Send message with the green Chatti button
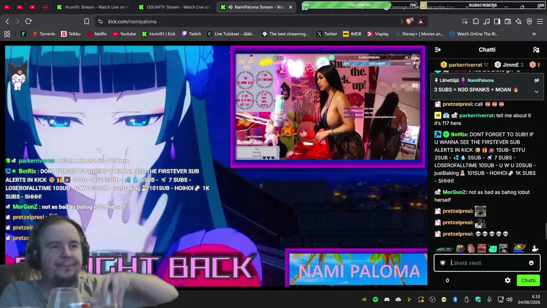547x308 pixels. (x=528, y=281)
